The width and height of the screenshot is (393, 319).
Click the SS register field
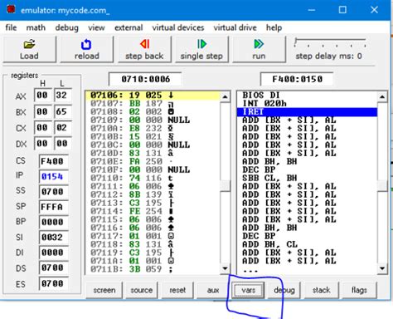click(53, 192)
